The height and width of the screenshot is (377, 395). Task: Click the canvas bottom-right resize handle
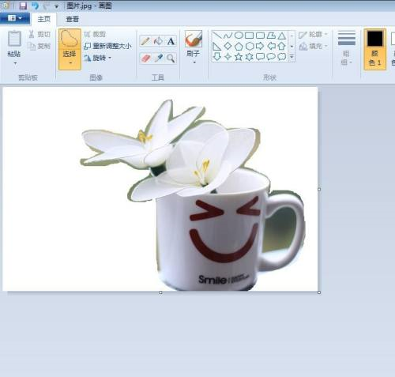pyautogui.click(x=319, y=292)
